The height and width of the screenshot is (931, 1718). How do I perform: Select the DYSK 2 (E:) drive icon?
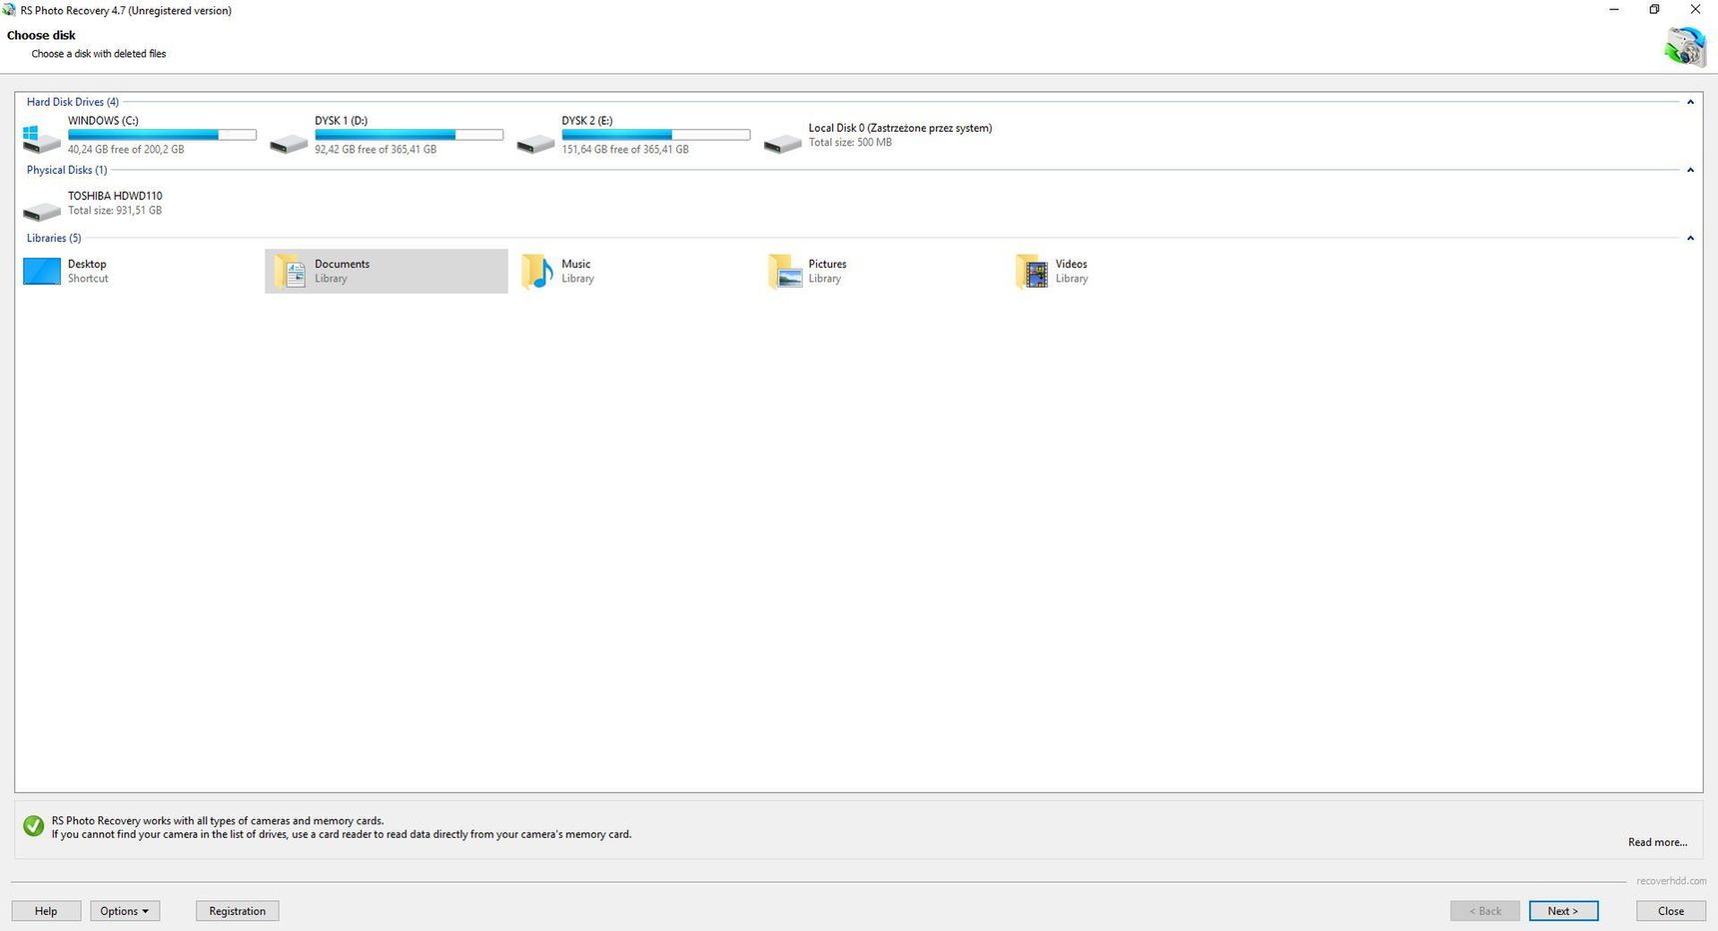(x=535, y=144)
